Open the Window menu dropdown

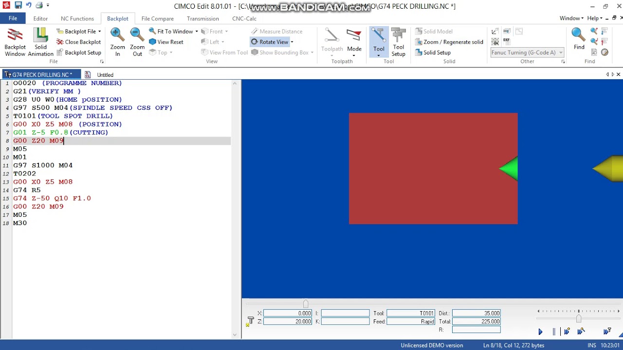(x=571, y=18)
